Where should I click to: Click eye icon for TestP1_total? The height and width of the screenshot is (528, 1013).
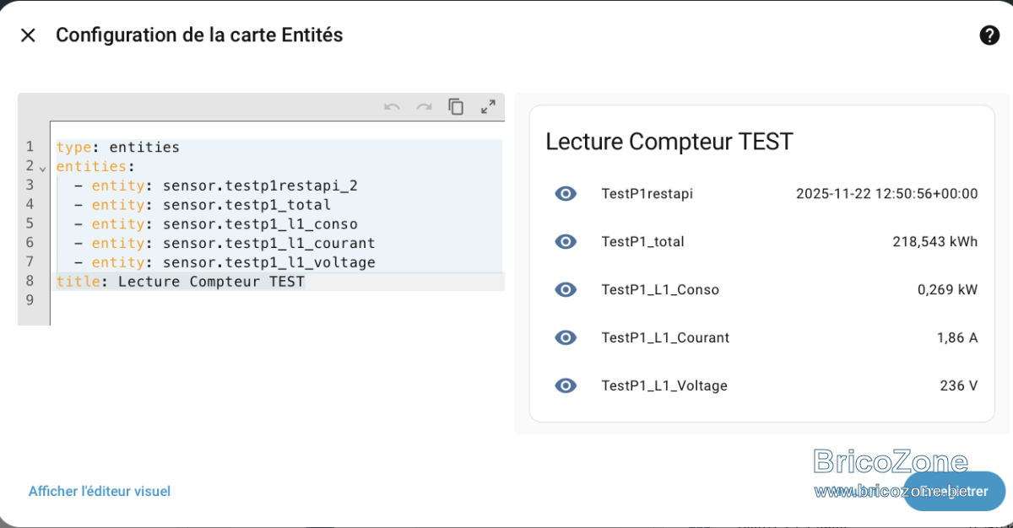pyautogui.click(x=566, y=242)
